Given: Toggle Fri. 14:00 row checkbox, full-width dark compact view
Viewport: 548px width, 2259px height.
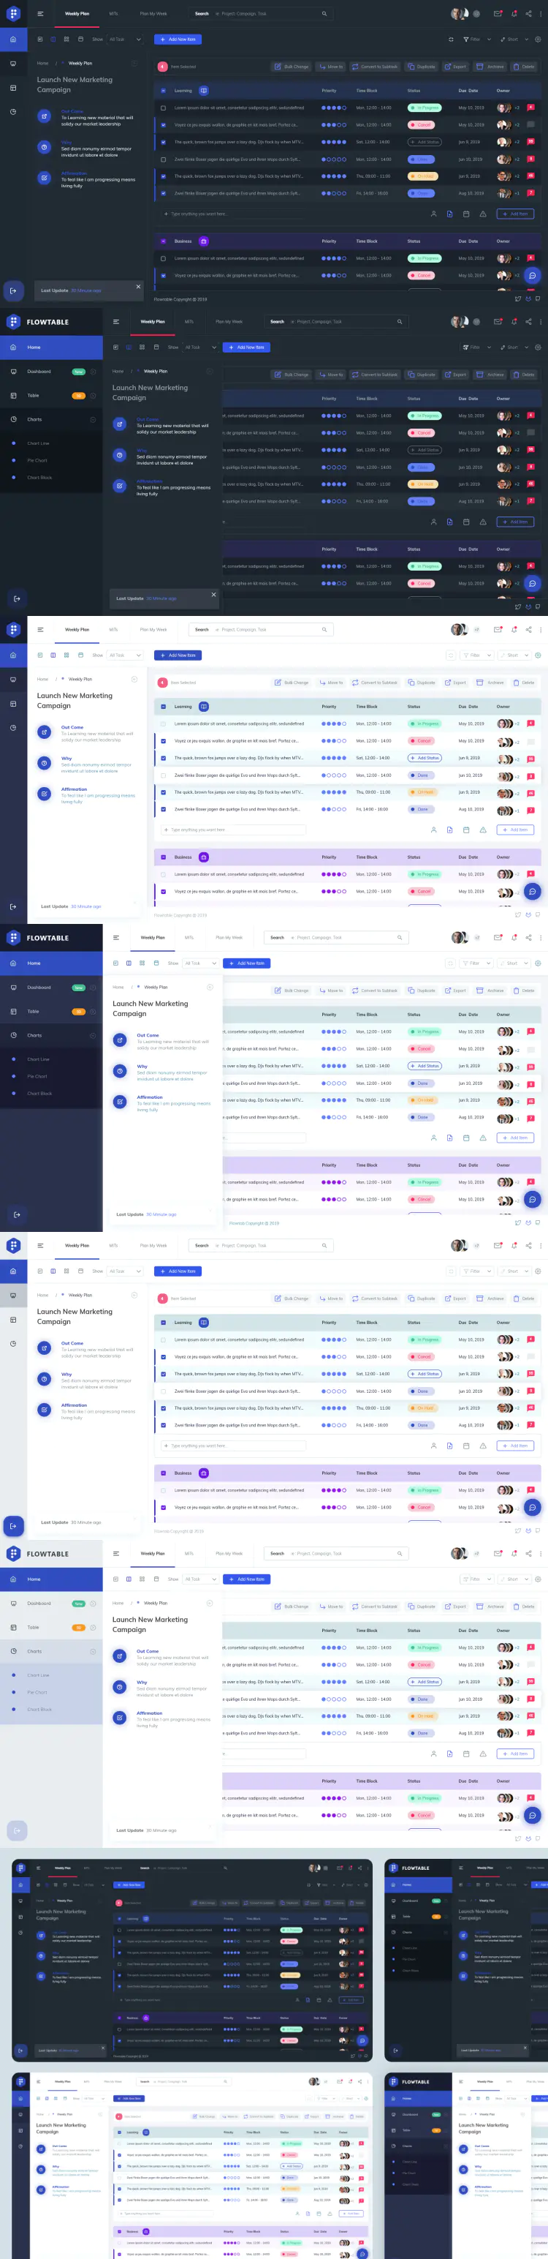Looking at the screenshot, I should (x=163, y=193).
